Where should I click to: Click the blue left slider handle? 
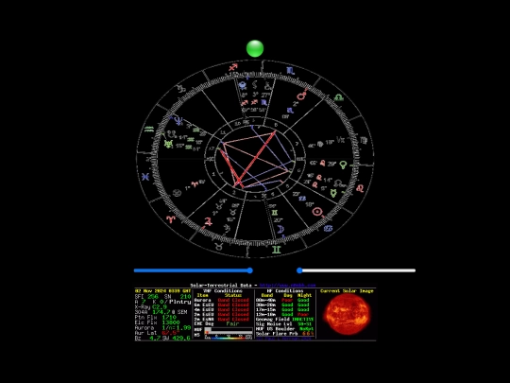249,270
